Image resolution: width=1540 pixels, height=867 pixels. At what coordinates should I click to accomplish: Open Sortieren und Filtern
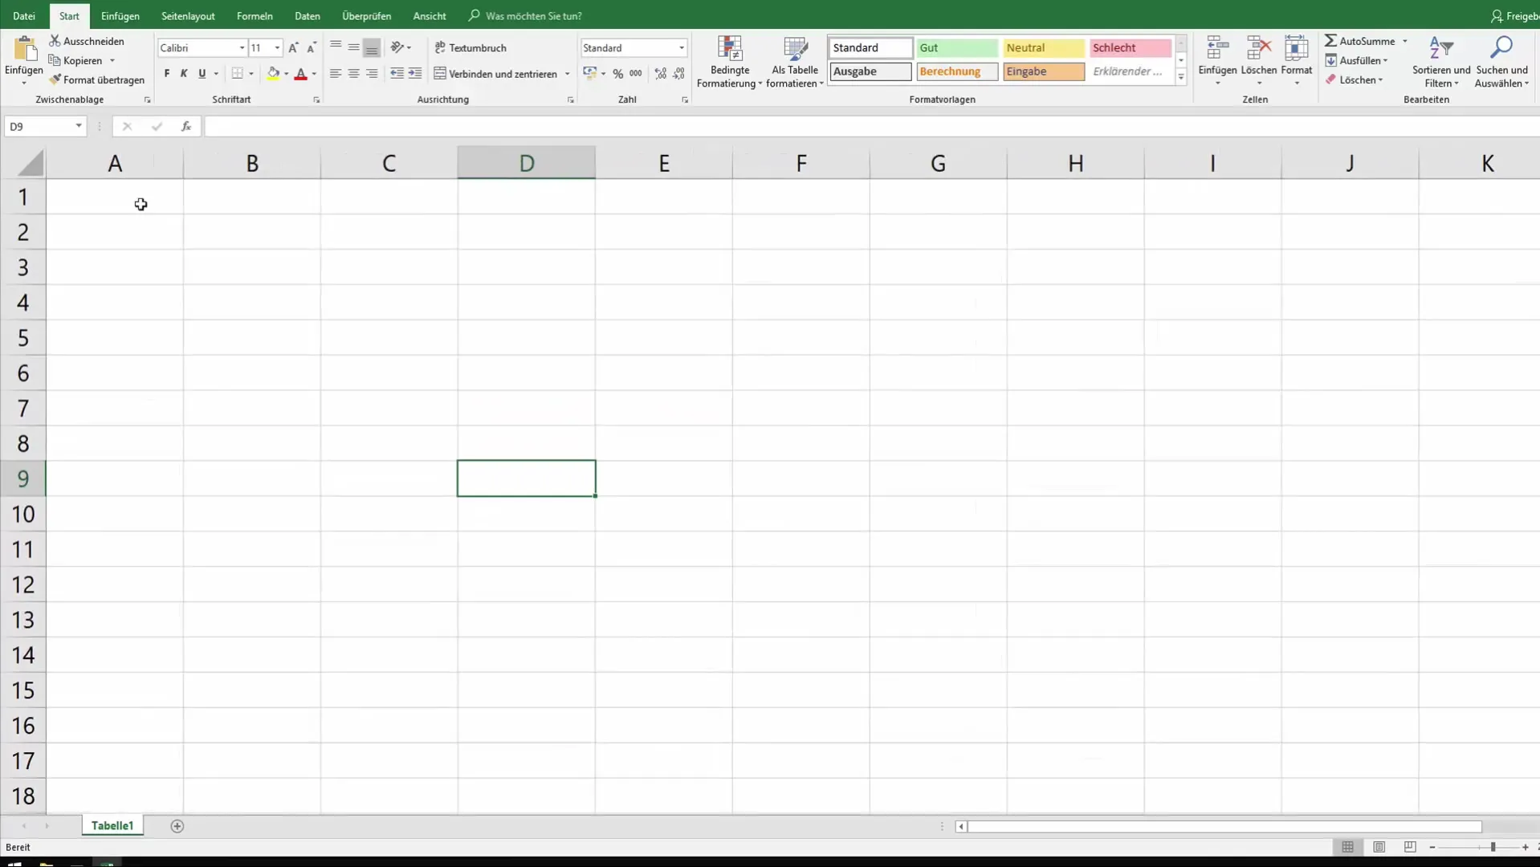pyautogui.click(x=1441, y=62)
